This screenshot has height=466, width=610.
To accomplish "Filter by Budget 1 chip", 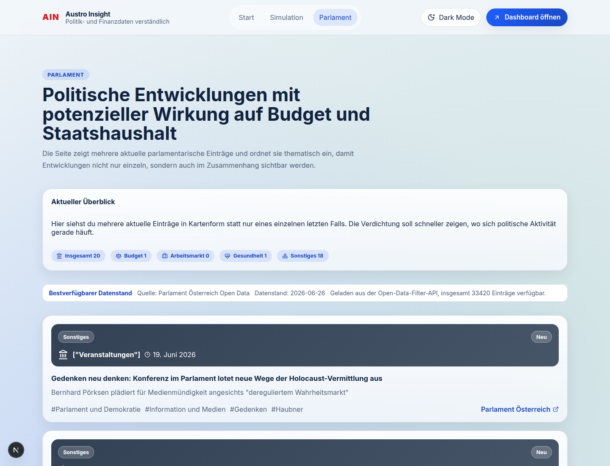I will (131, 256).
